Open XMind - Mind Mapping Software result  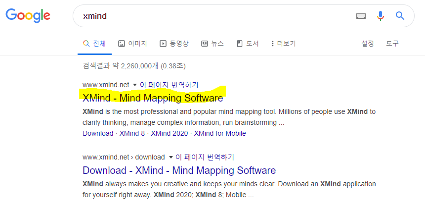tap(153, 98)
